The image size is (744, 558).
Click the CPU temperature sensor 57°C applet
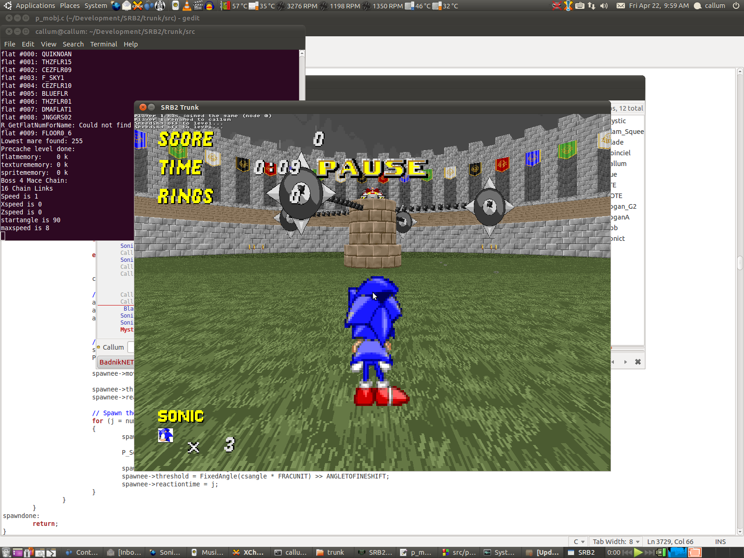point(234,6)
